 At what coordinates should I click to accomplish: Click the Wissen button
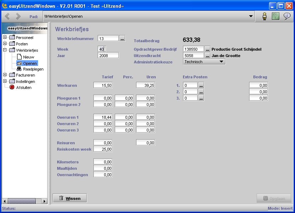point(70,198)
